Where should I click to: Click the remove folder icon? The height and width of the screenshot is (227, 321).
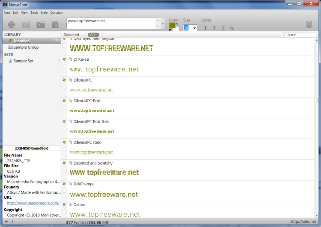(41, 24)
